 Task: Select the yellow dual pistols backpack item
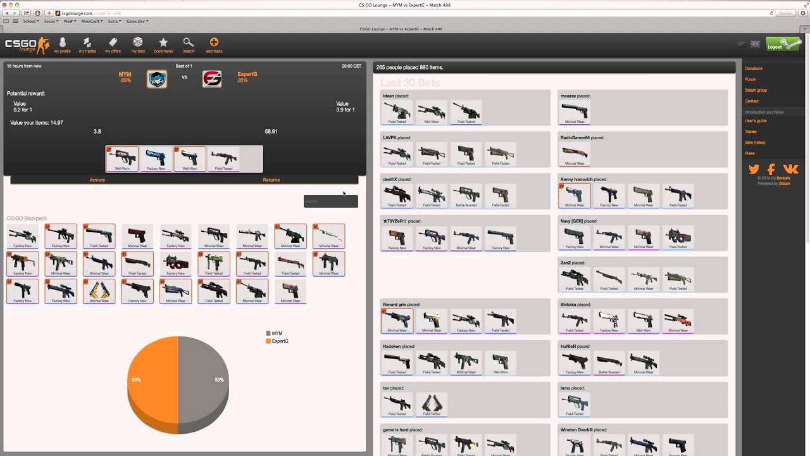(x=99, y=291)
